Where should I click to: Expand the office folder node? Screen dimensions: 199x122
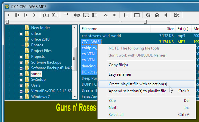click(x=21, y=34)
